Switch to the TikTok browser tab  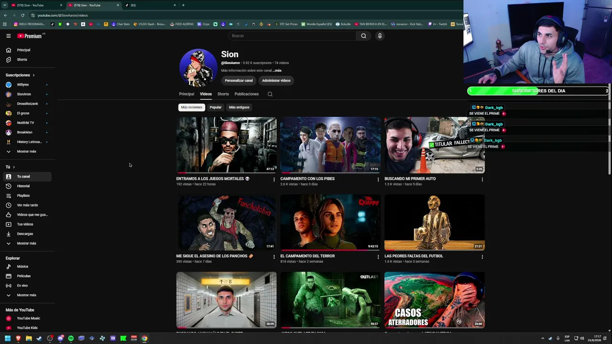[x=150, y=5]
